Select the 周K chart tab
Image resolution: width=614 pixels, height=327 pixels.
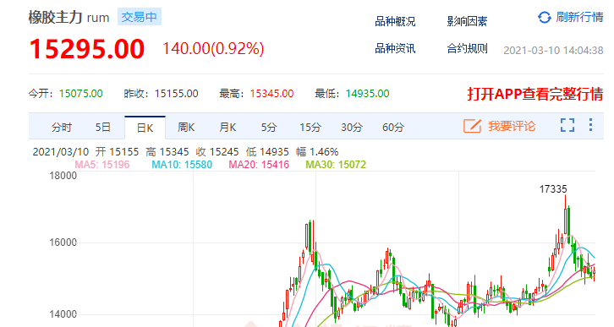coord(186,128)
